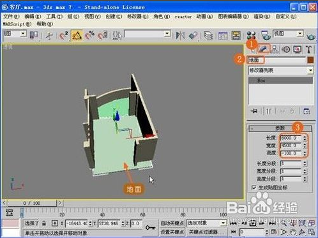
Task: Open the mini curve editor icon
Action: click(10, 213)
